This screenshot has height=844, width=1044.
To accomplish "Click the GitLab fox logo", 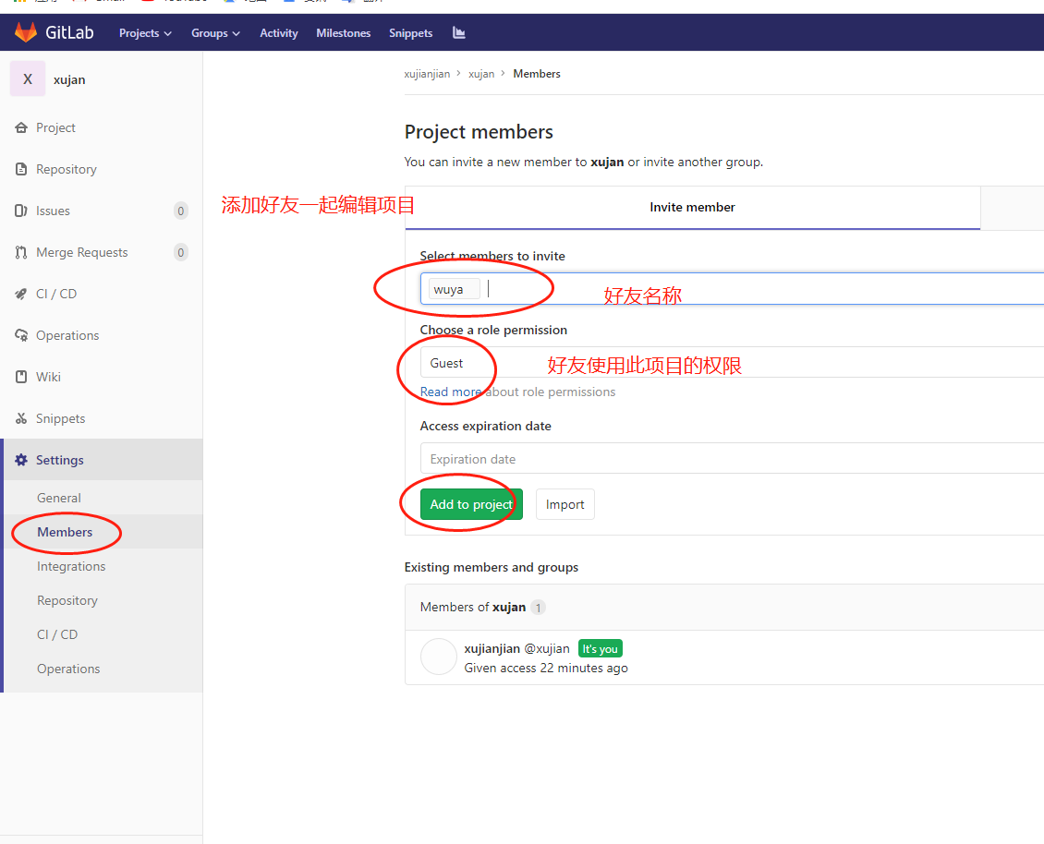I will (26, 32).
